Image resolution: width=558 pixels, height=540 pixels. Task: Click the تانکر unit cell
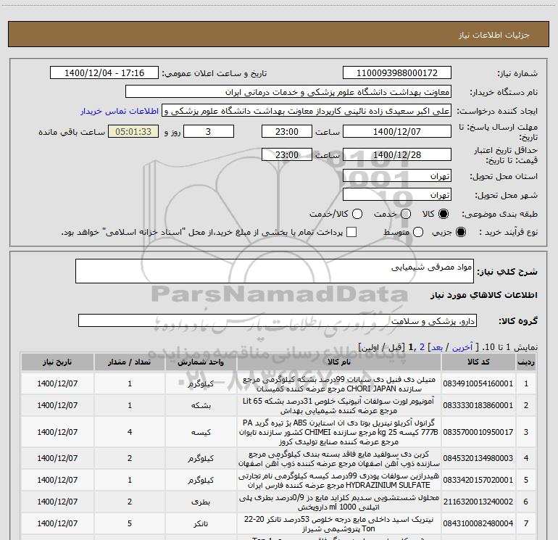coord(201,523)
